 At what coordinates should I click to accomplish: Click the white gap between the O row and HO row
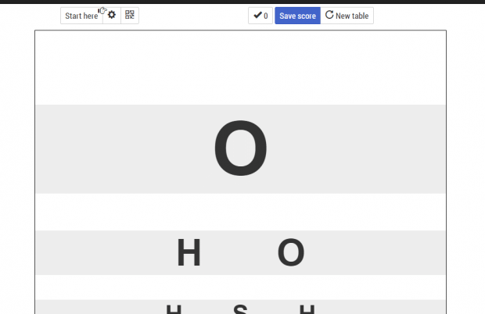click(241, 212)
